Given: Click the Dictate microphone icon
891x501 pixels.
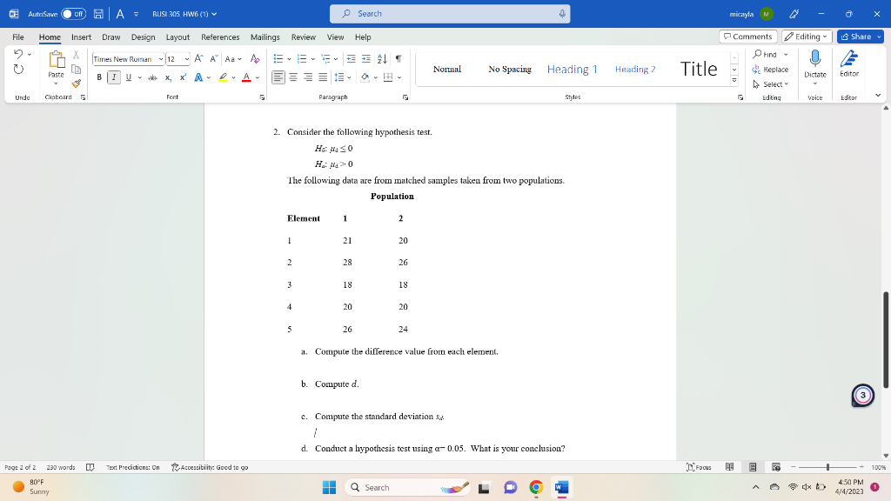Looking at the screenshot, I should pos(814,58).
